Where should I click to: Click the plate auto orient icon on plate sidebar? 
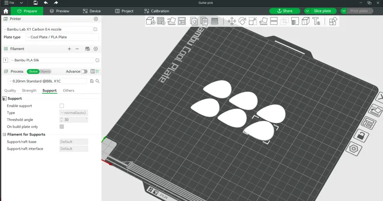(376, 111)
